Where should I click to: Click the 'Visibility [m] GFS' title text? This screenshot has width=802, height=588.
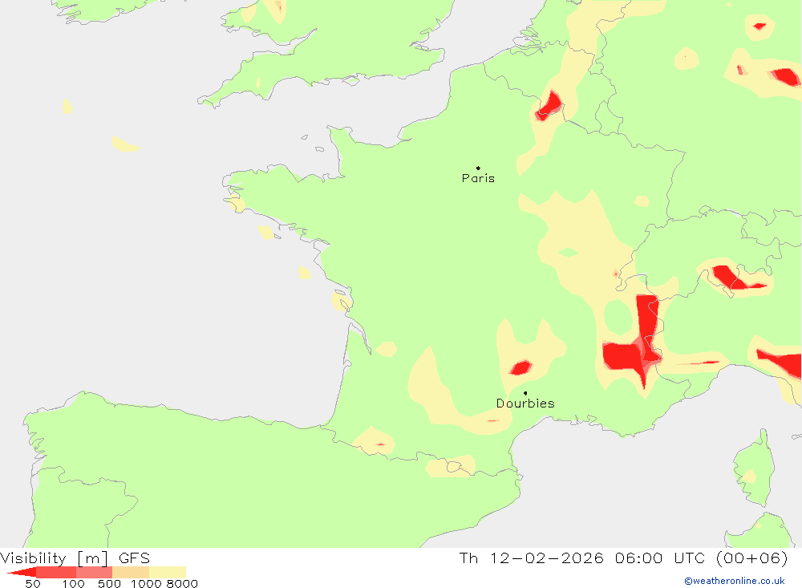(x=75, y=558)
